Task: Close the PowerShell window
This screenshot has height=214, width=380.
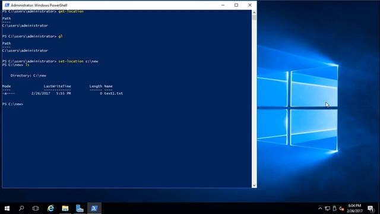Action: 250,5
